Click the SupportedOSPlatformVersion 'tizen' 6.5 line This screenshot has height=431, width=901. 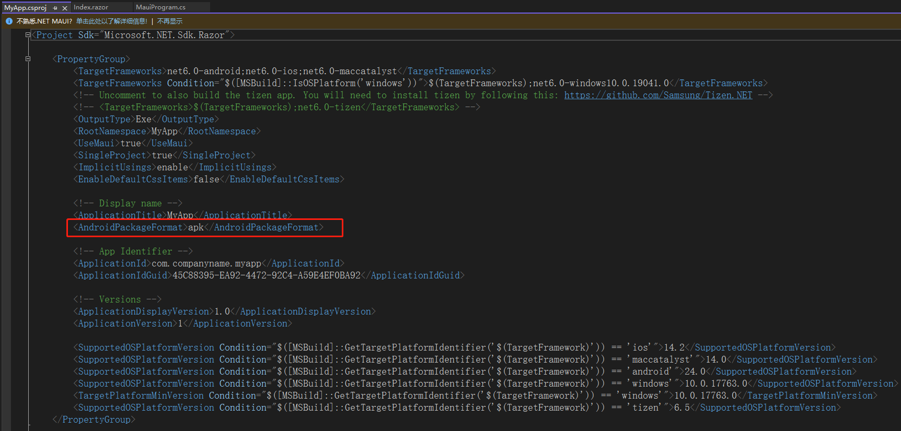point(457,407)
